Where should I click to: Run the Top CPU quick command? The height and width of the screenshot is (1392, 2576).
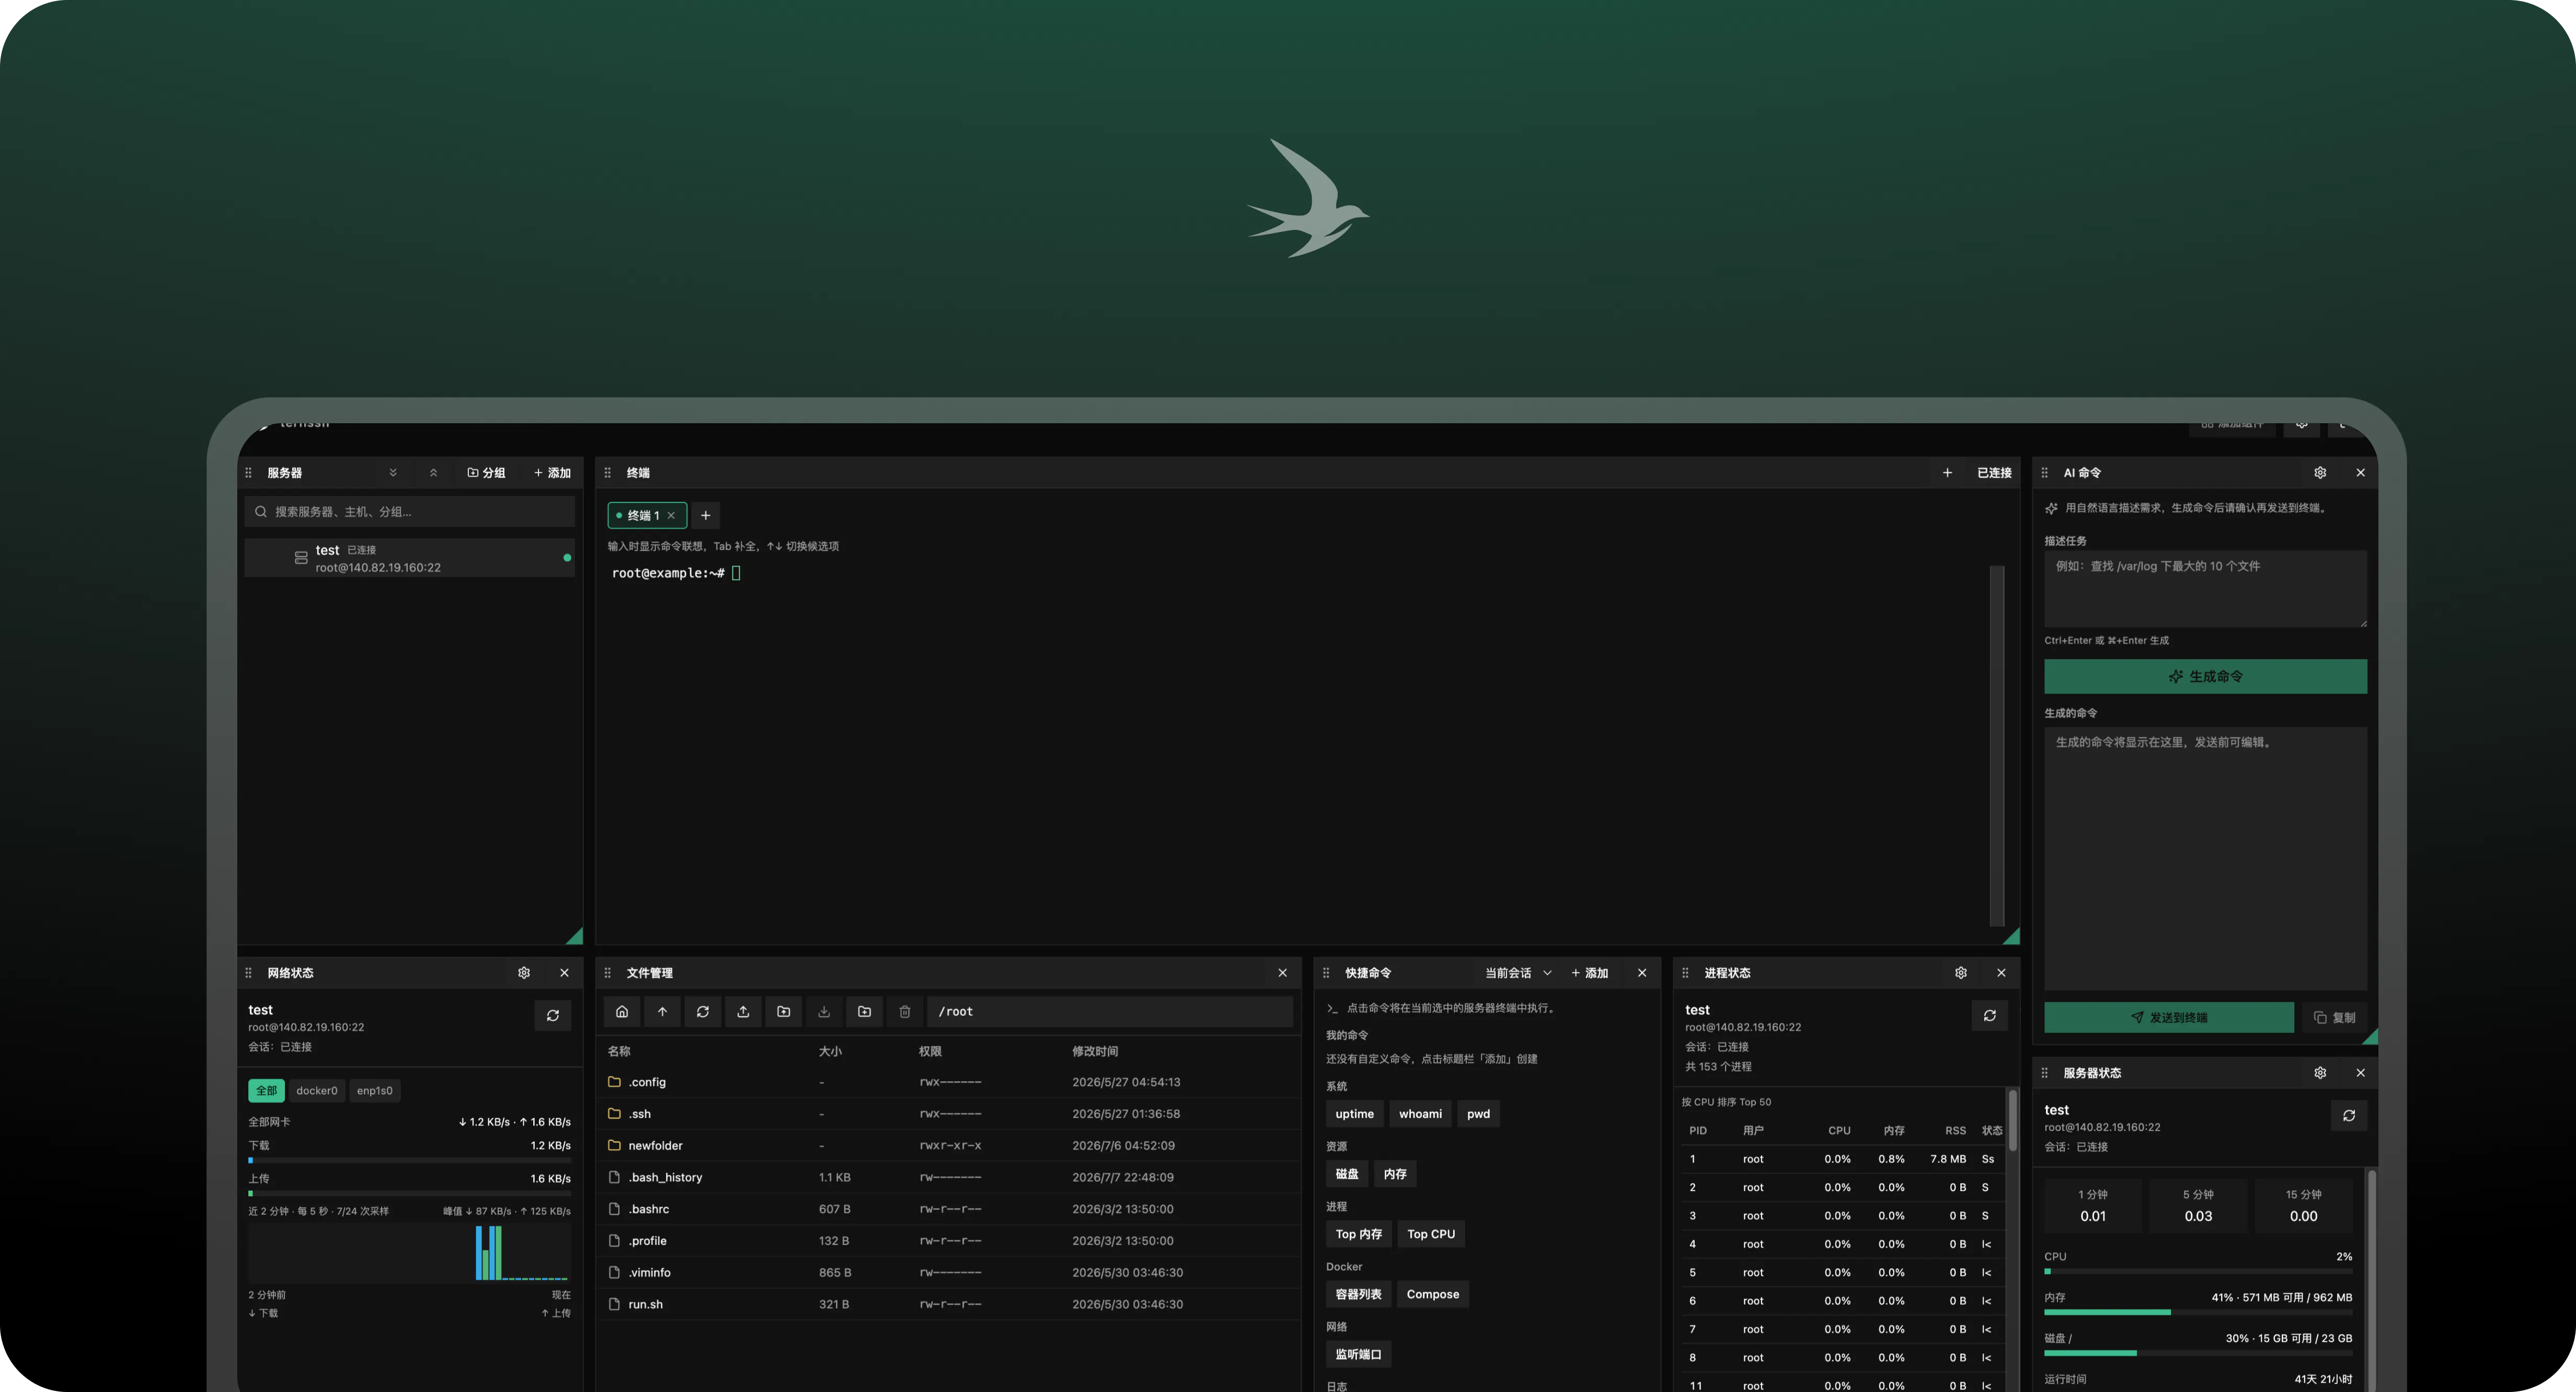pyautogui.click(x=1431, y=1234)
